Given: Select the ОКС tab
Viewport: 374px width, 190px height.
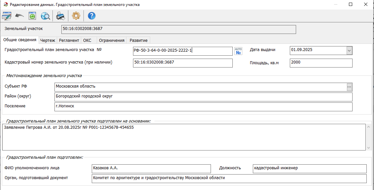Looking at the screenshot, I should coord(87,41).
